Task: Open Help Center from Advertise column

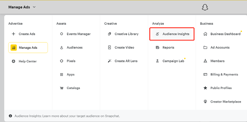Action: point(28,61)
